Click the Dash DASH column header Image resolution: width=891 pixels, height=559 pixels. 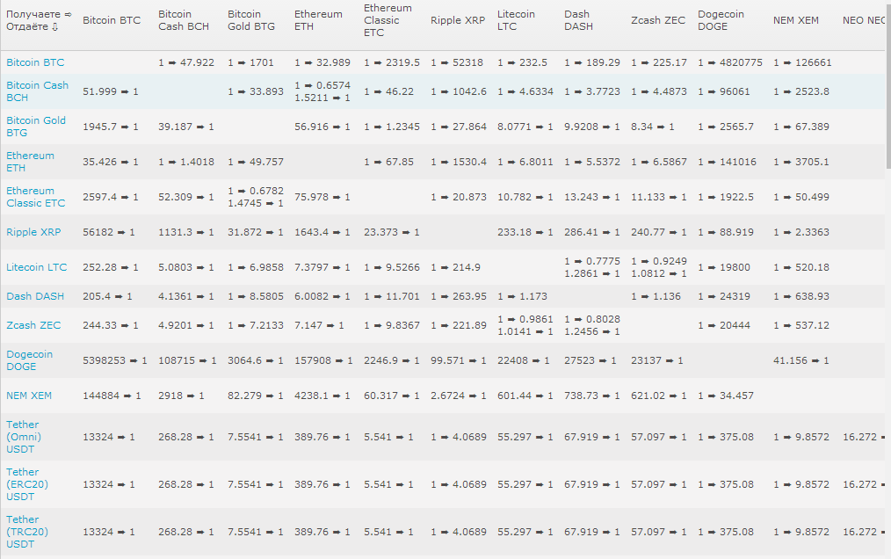[x=578, y=20]
